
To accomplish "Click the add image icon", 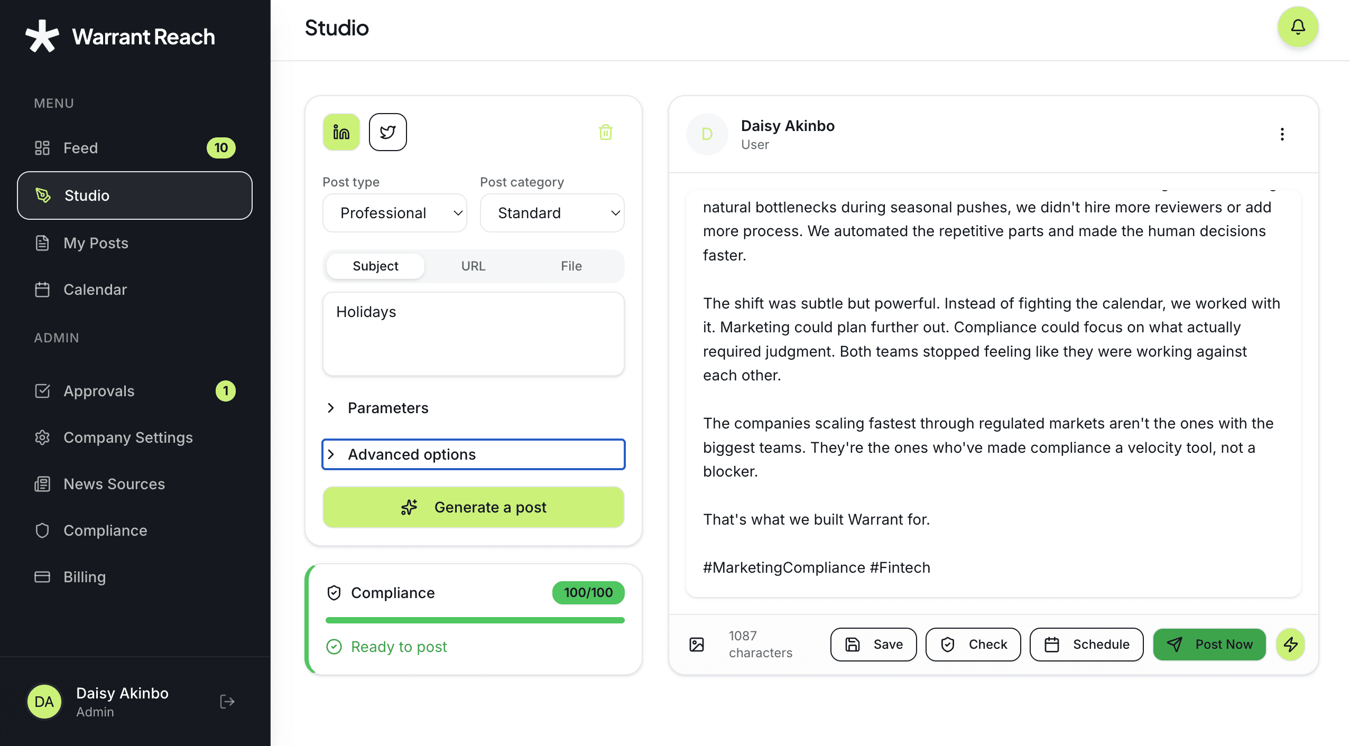I will click(x=697, y=644).
